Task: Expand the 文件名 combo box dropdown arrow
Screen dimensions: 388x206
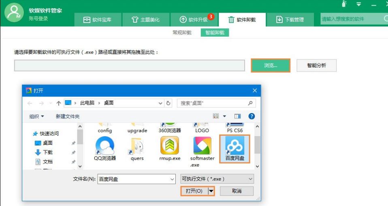Action: coord(171,179)
